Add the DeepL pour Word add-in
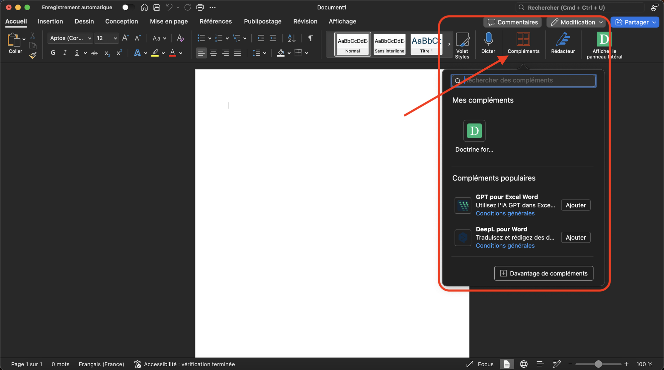The width and height of the screenshot is (664, 370). pyautogui.click(x=575, y=238)
